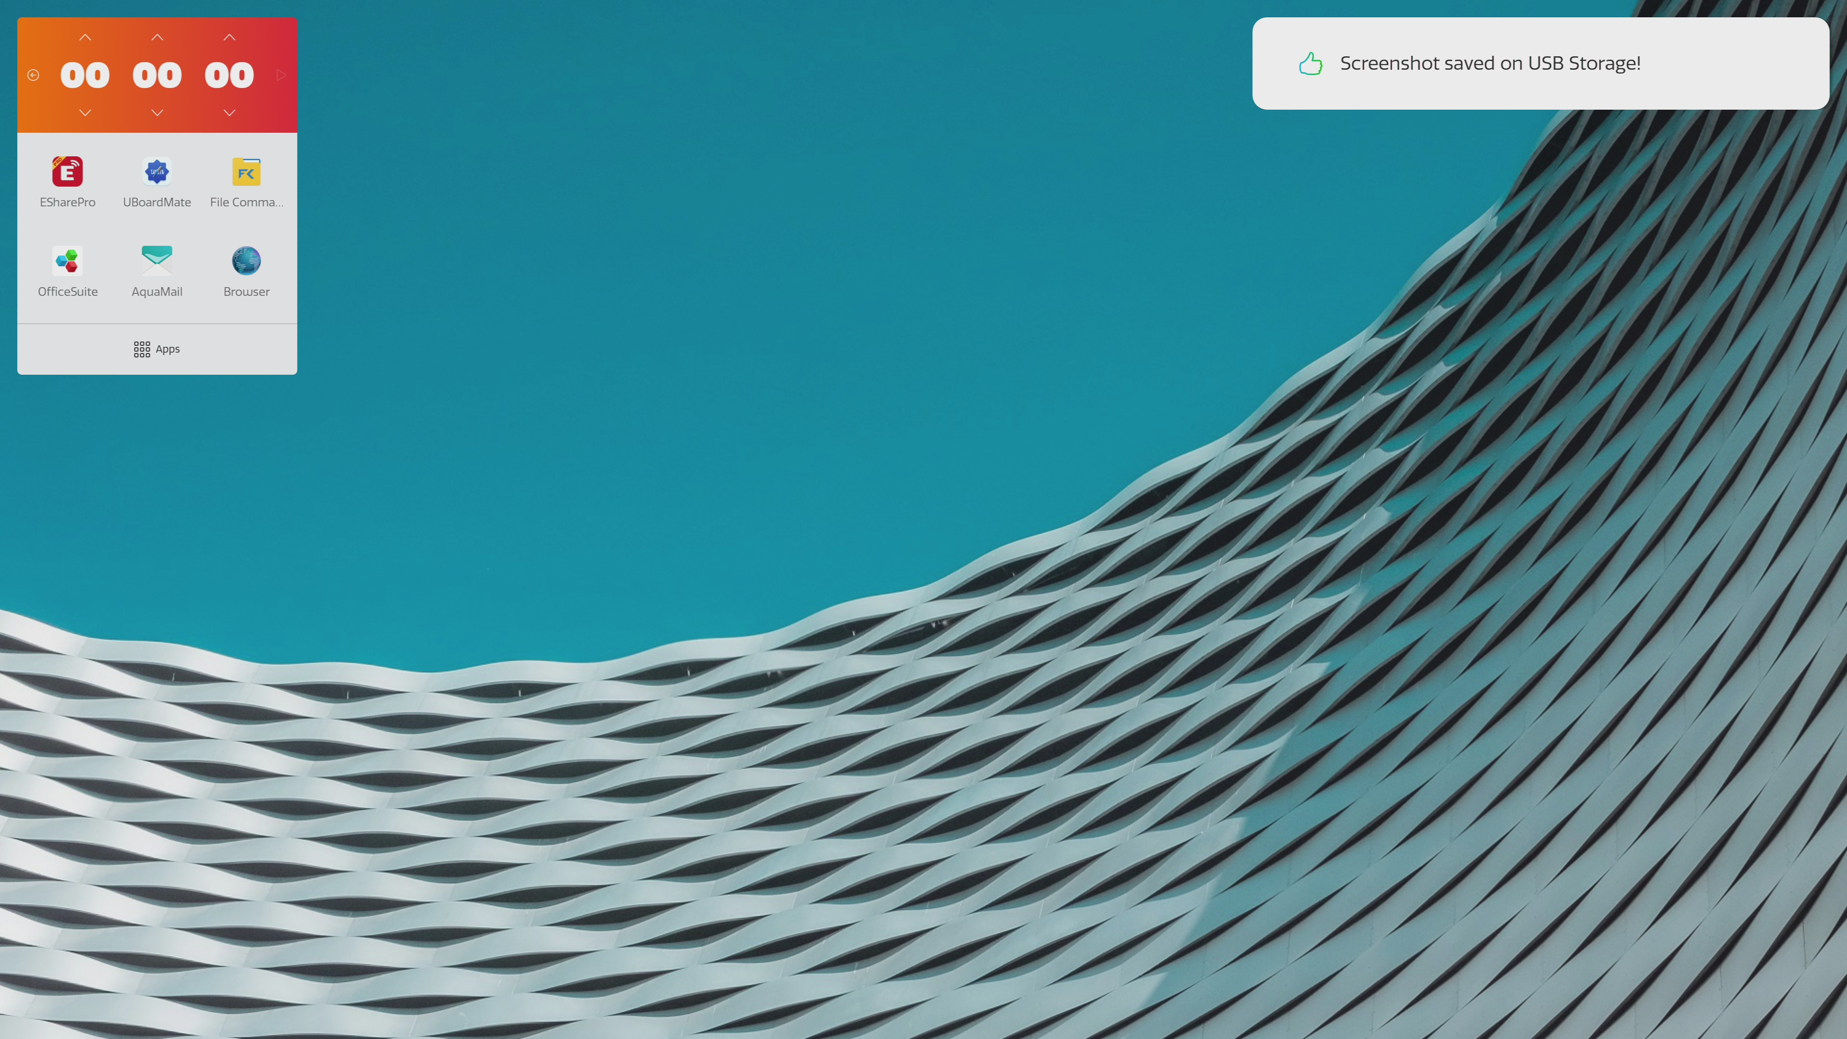Increase the timer seconds value
The image size is (1847, 1039).
point(229,38)
